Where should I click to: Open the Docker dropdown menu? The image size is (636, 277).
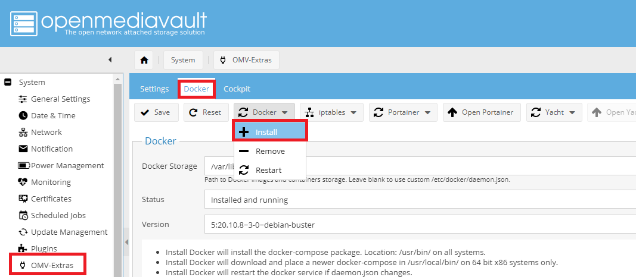(x=264, y=112)
